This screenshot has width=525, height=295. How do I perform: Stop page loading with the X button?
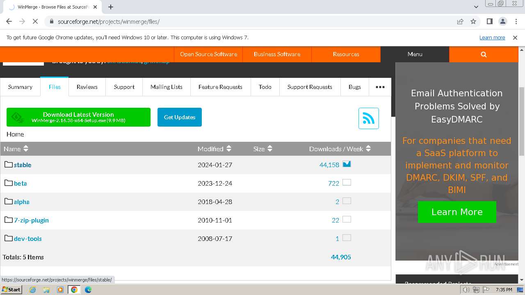point(35,22)
